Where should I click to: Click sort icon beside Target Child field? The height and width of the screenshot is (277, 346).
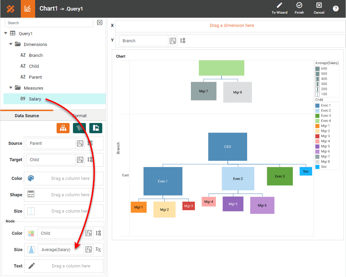pyautogui.click(x=90, y=159)
